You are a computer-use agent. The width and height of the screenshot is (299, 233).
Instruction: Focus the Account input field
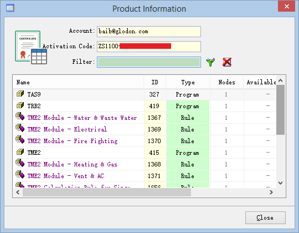tap(149, 32)
